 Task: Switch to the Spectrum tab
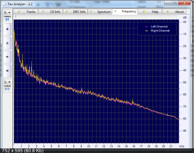100,12
